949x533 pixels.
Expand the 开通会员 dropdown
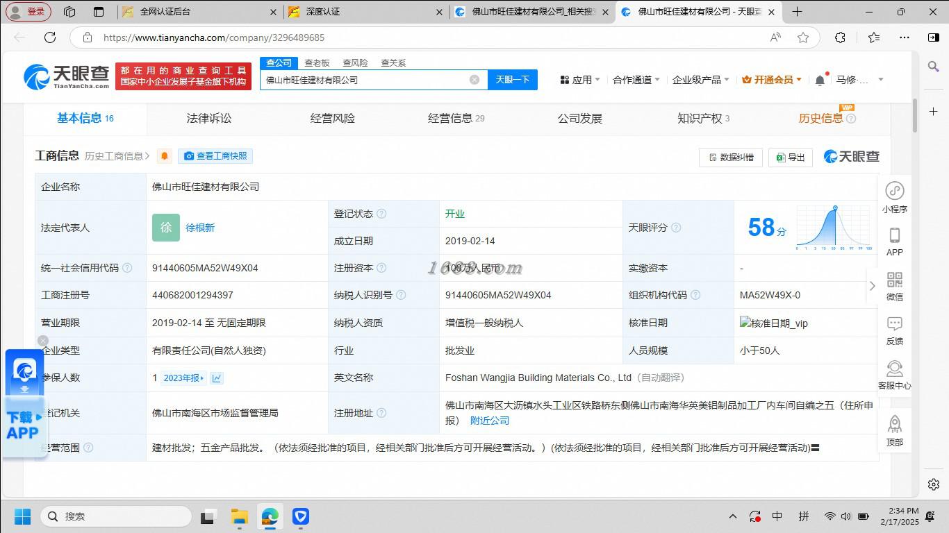[x=772, y=80]
